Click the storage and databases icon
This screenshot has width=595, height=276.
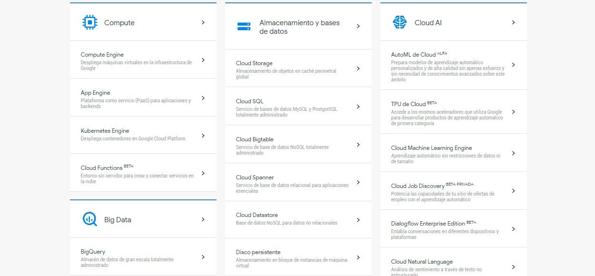coord(244,27)
